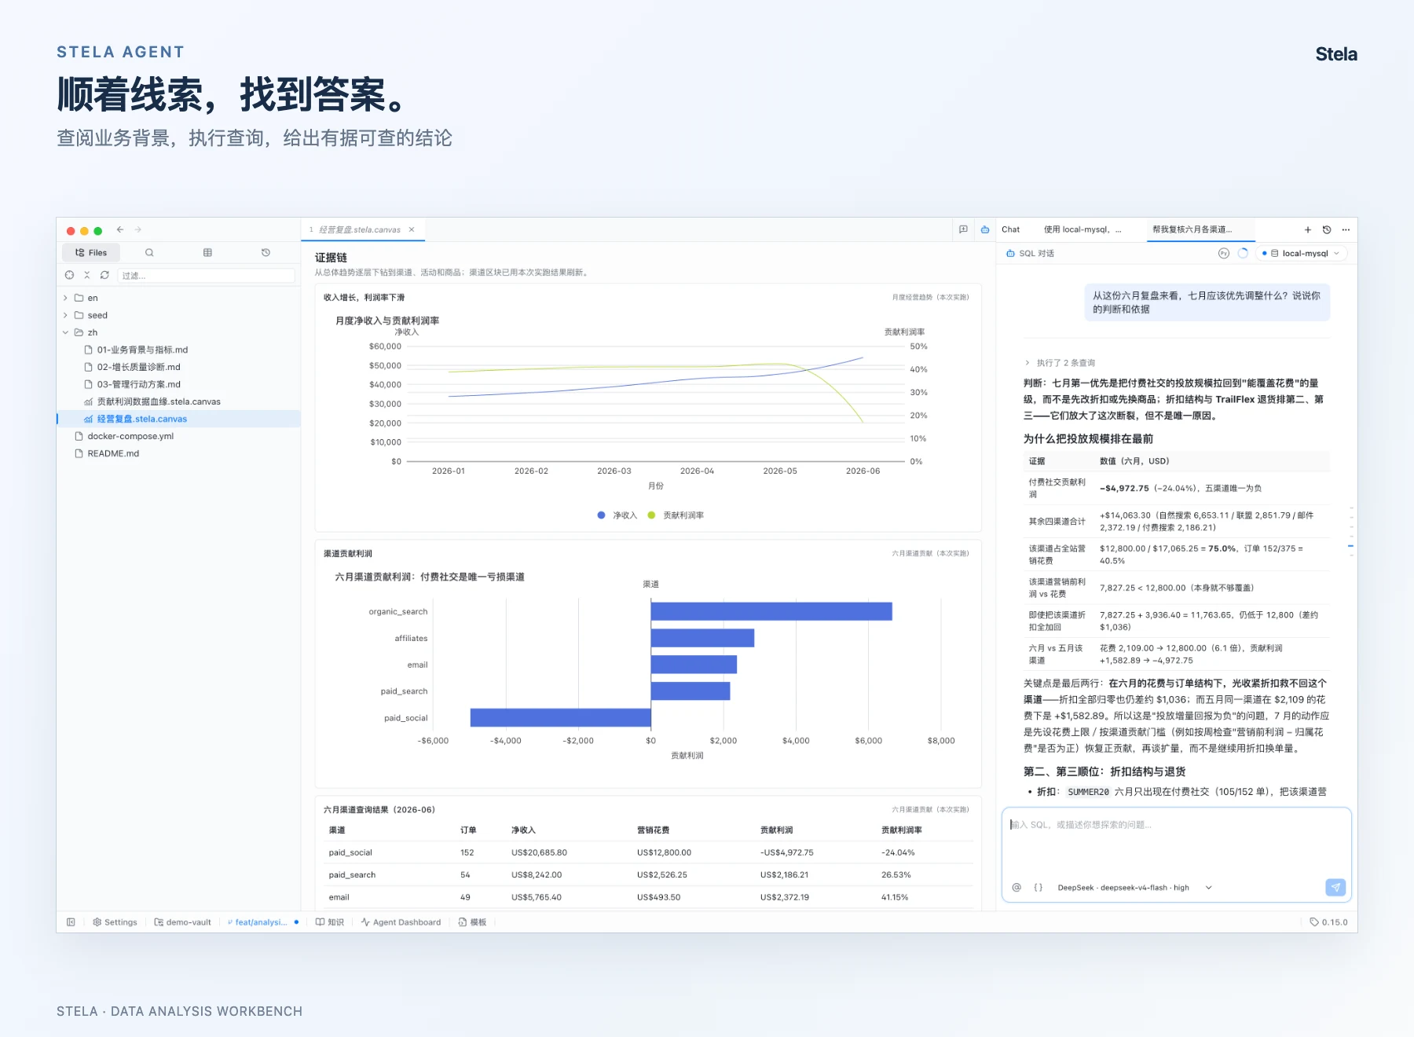The width and height of the screenshot is (1414, 1037).
Task: Collapse all folders in file tree
Action: [87, 275]
